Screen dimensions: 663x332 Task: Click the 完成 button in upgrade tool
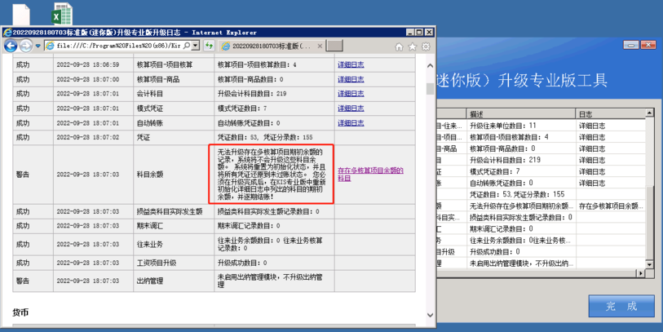coord(621,306)
